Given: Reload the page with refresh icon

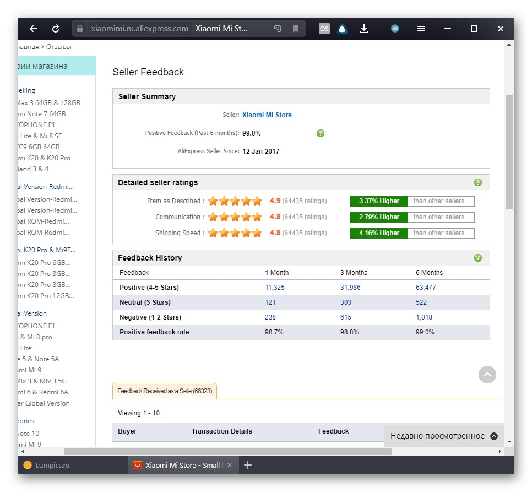Looking at the screenshot, I should coord(56,29).
